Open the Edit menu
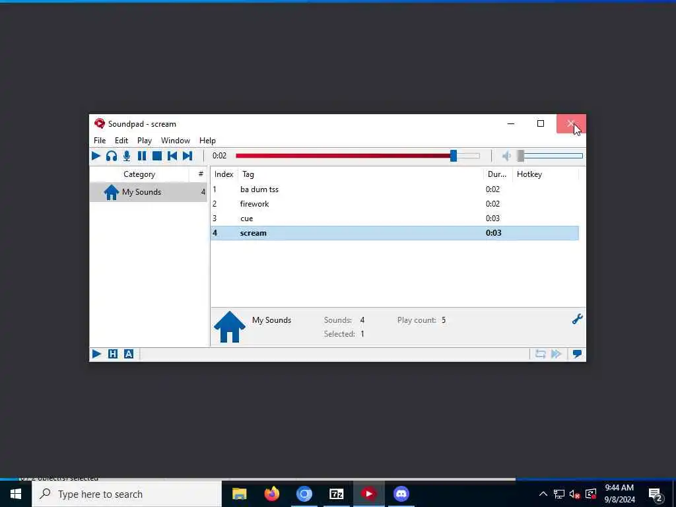The width and height of the screenshot is (676, 507). [x=121, y=141]
